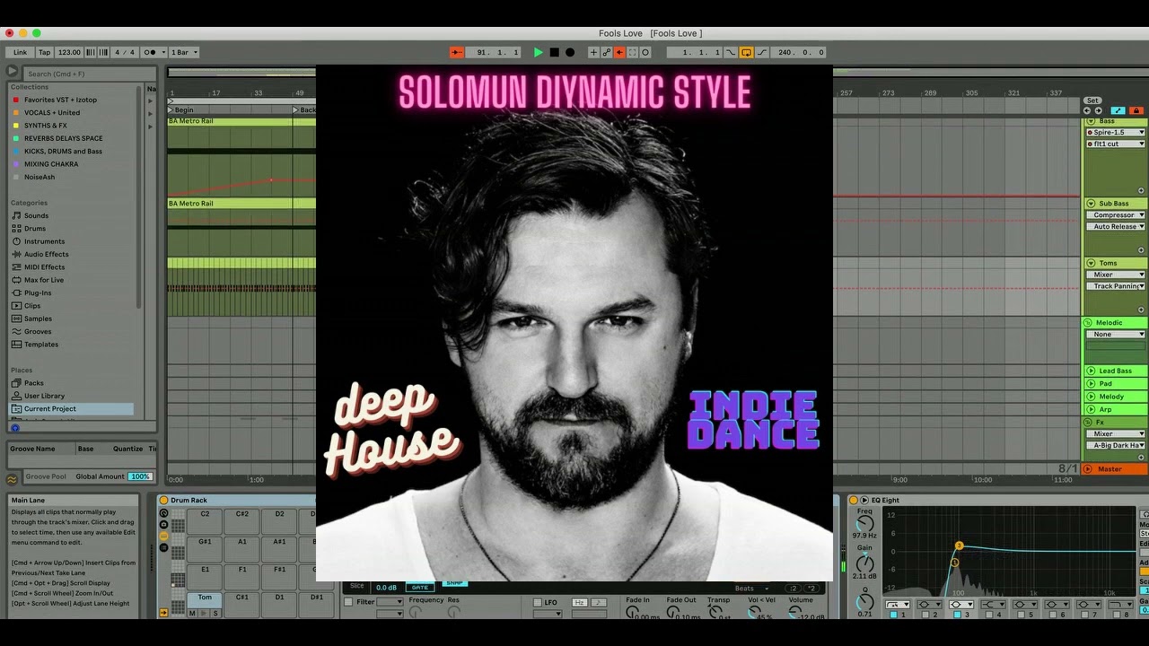
Task: Click the Tap tempo button
Action: [x=44, y=53]
